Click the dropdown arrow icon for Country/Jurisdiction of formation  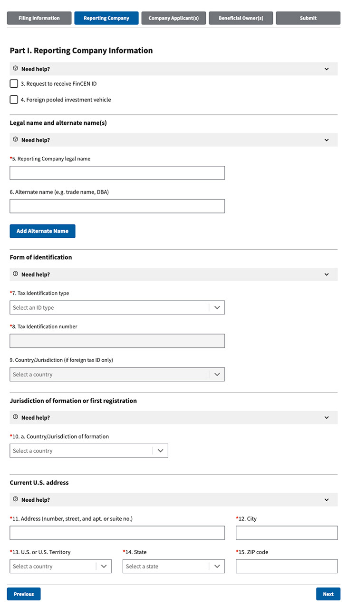click(x=161, y=450)
